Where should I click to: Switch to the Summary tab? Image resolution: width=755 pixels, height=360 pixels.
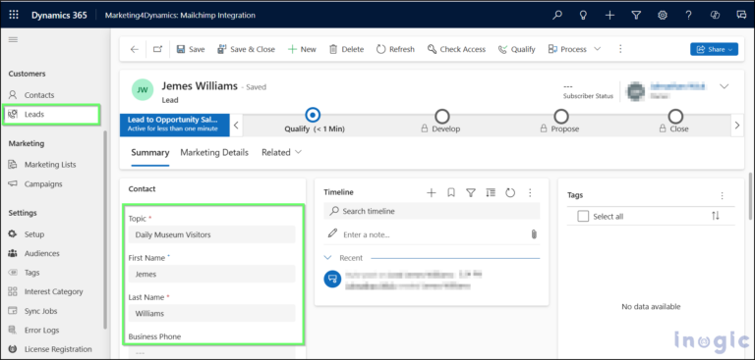coord(150,153)
